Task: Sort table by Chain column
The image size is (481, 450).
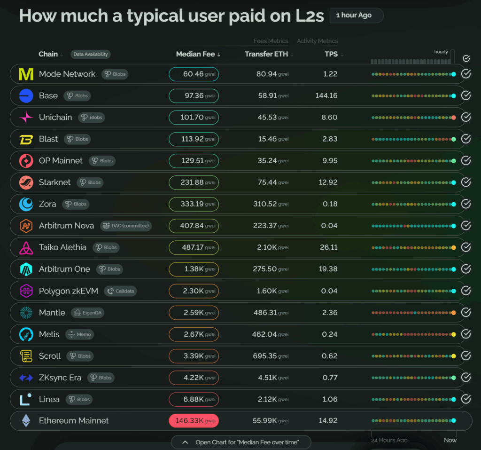Action: coord(51,54)
